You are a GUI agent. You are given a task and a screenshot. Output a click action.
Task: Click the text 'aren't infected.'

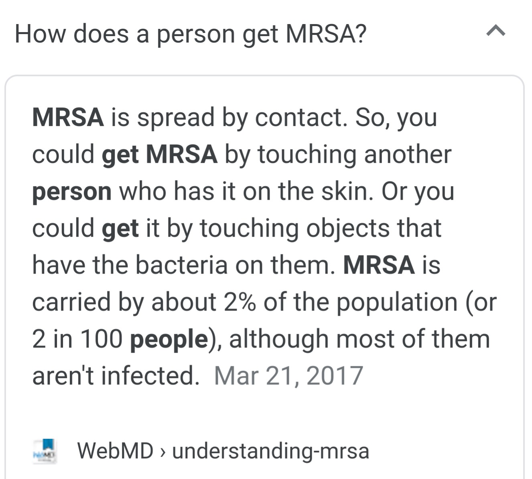116,376
